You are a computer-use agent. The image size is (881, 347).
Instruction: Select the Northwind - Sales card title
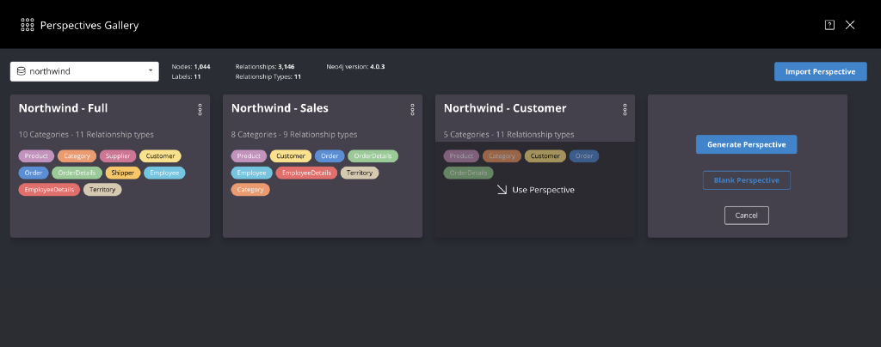coord(280,107)
